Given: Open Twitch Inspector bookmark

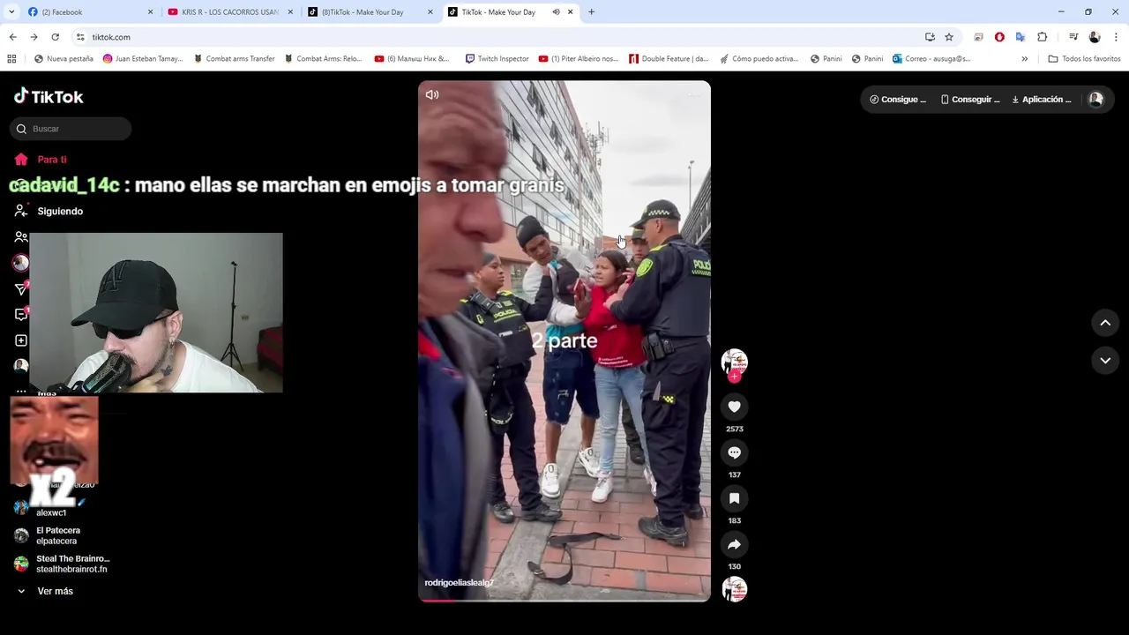Looking at the screenshot, I should point(497,59).
